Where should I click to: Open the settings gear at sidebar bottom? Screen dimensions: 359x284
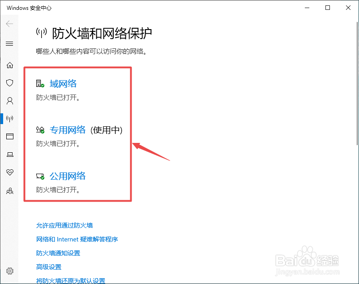click(x=10, y=271)
